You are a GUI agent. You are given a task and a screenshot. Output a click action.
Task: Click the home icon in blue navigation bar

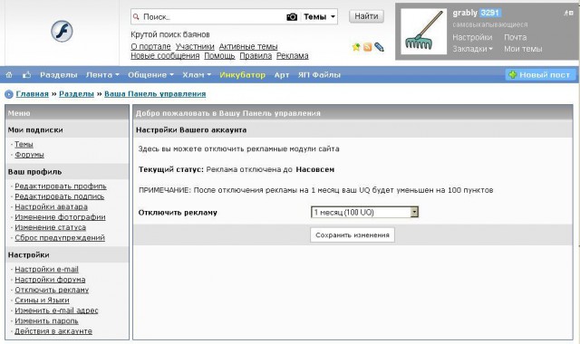coord(9,75)
